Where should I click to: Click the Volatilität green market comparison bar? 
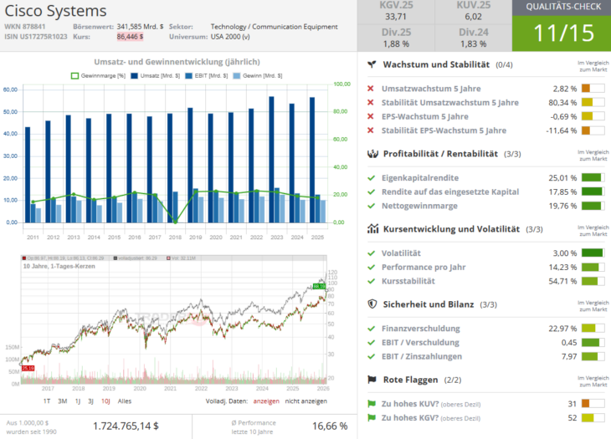[x=592, y=253]
